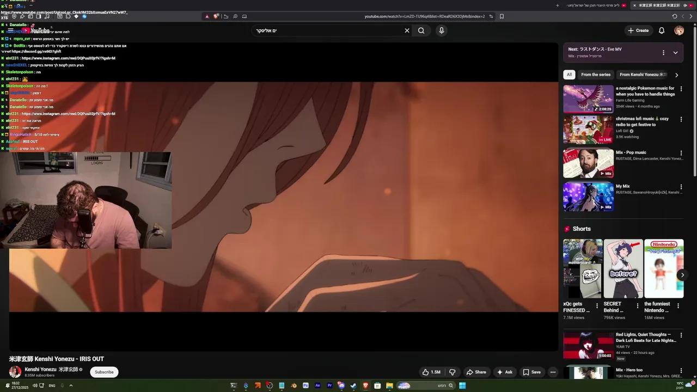Start voice search with the microphone icon
697x392 pixels.
point(442,30)
